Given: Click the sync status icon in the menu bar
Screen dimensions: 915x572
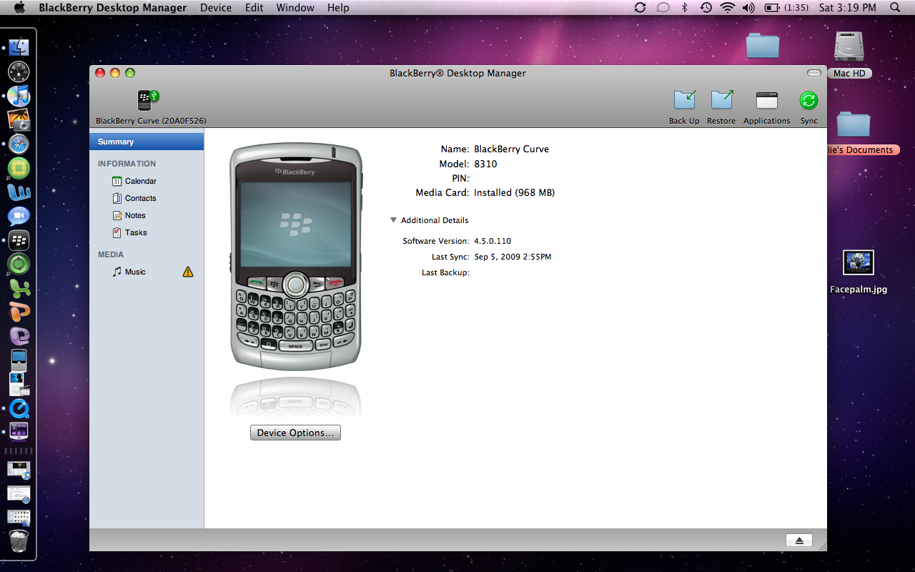Looking at the screenshot, I should point(640,8).
